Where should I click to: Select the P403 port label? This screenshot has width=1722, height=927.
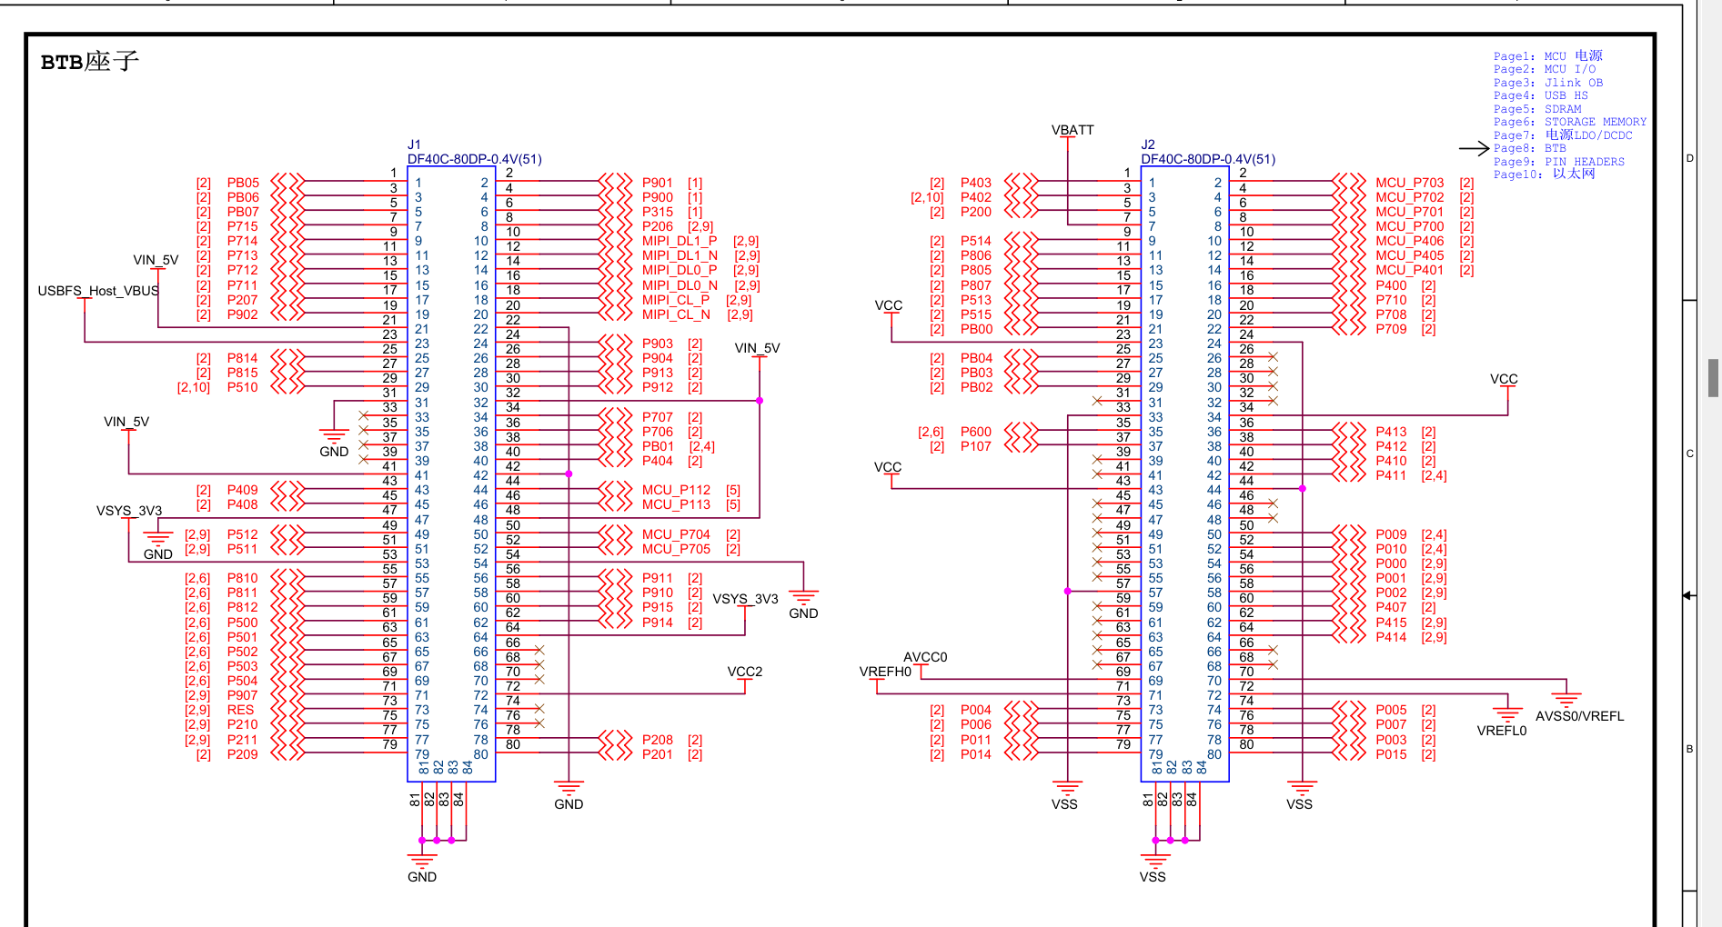976,183
